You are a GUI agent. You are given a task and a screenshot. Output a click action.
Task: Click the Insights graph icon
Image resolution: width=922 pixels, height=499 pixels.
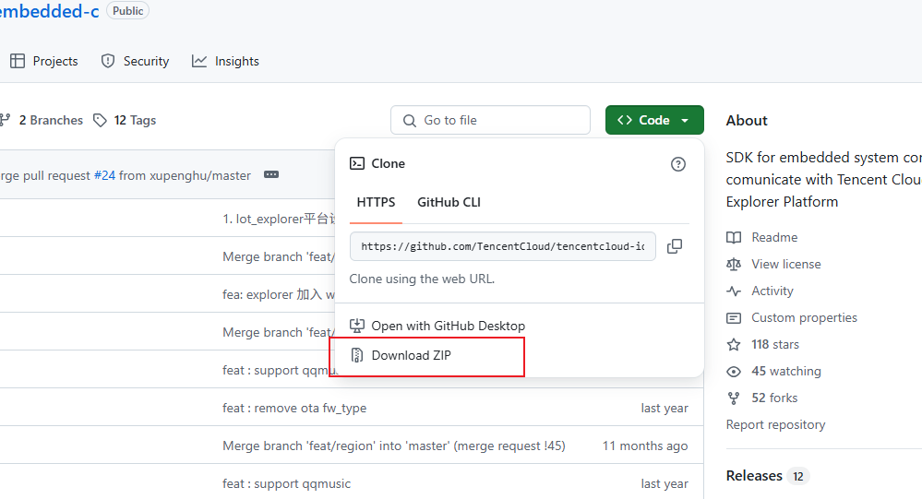[199, 61]
